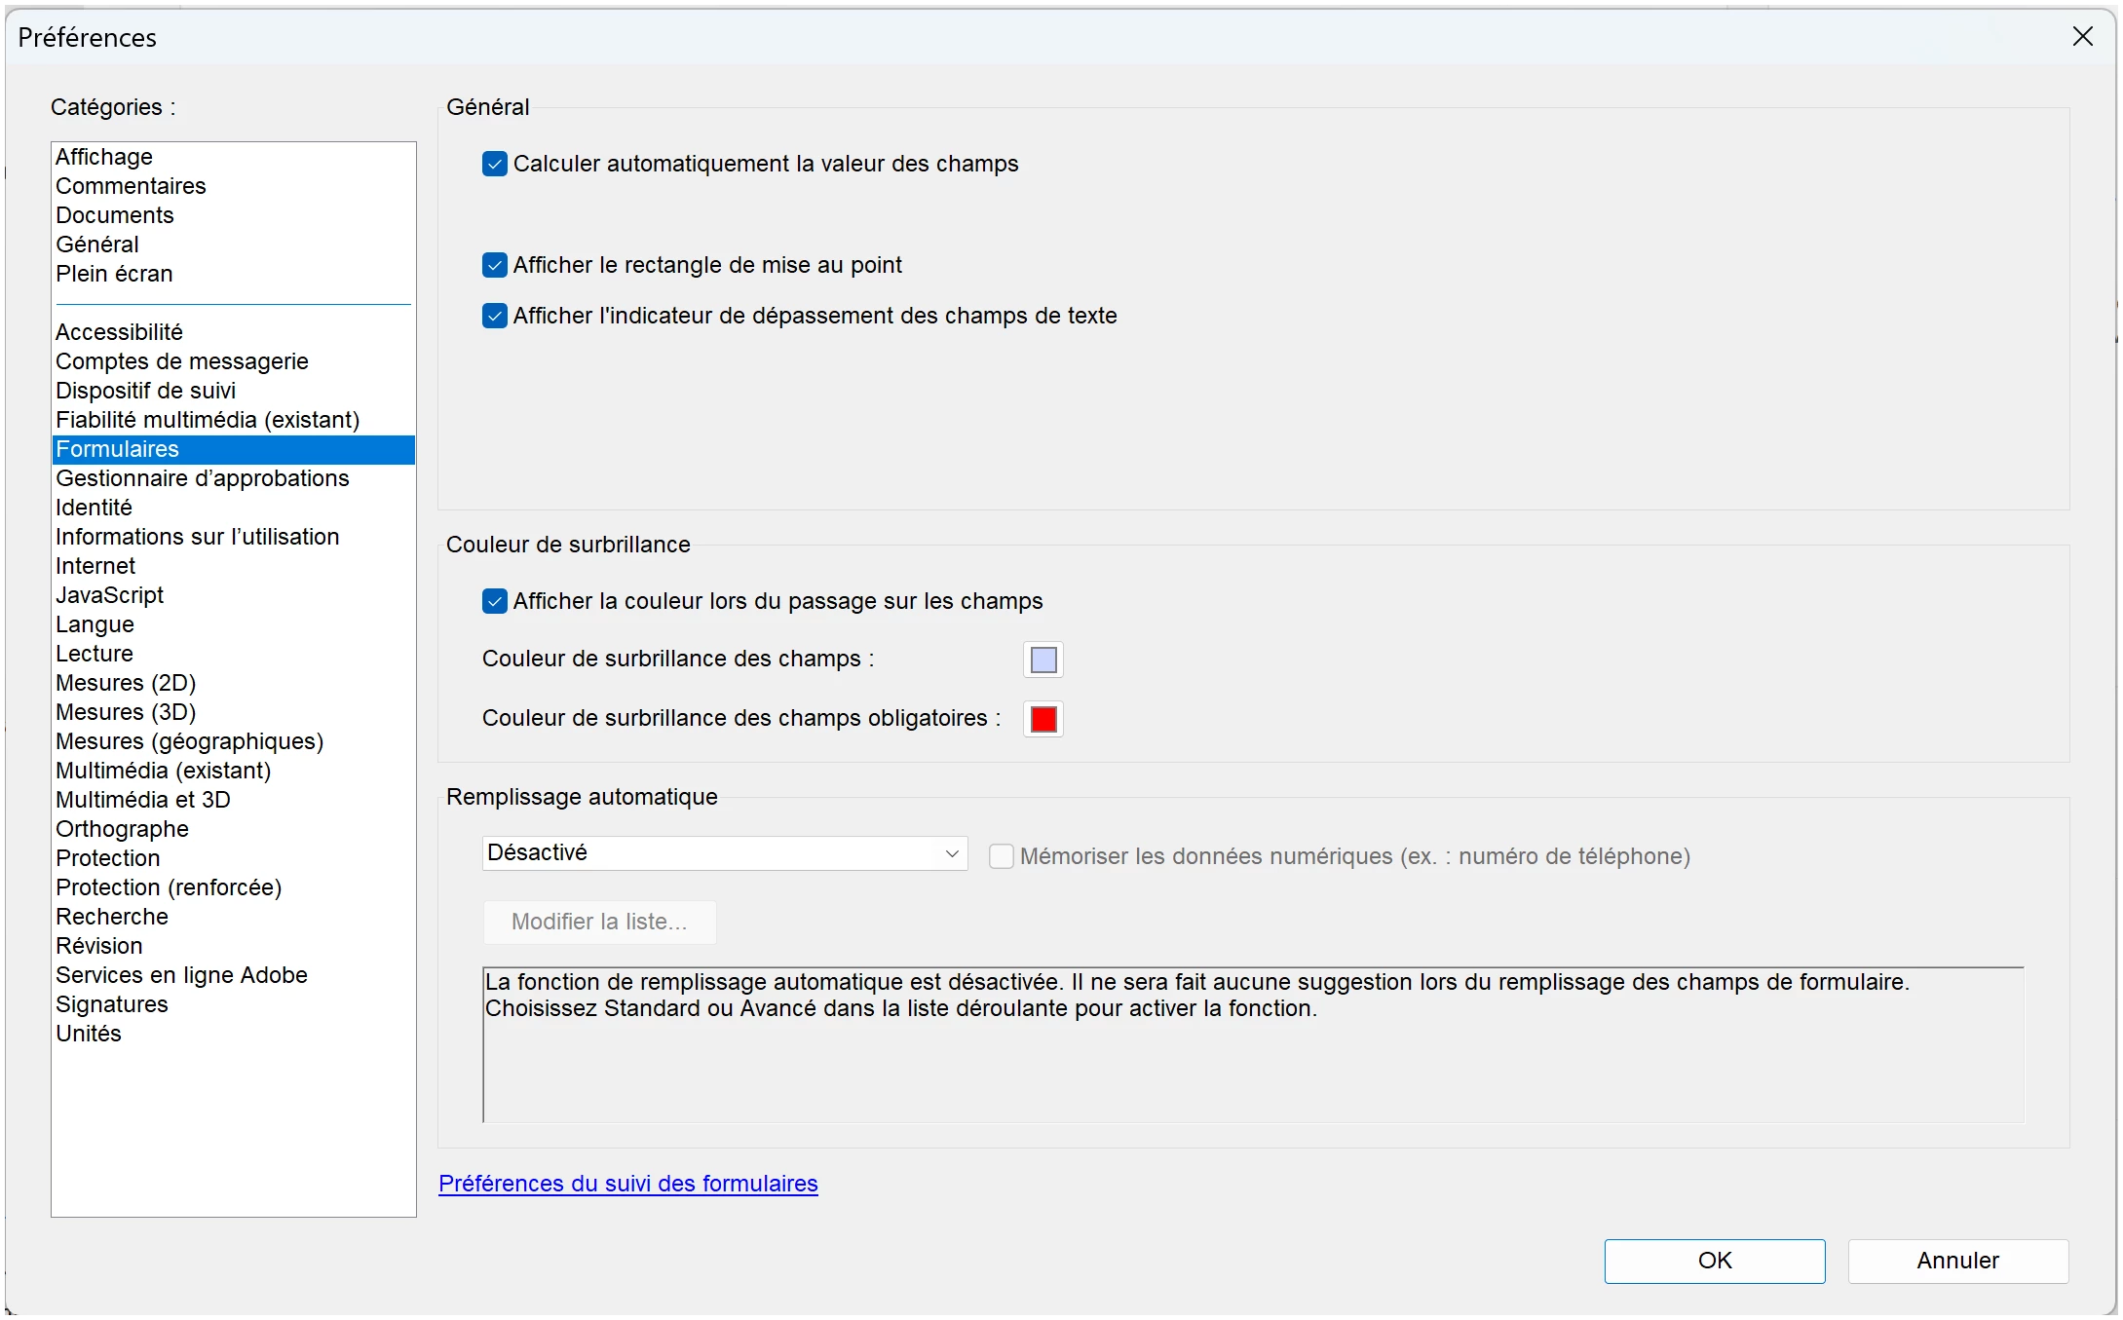This screenshot has height=1320, width=2123.
Task: Go to the Signatures category
Action: (x=112, y=1004)
